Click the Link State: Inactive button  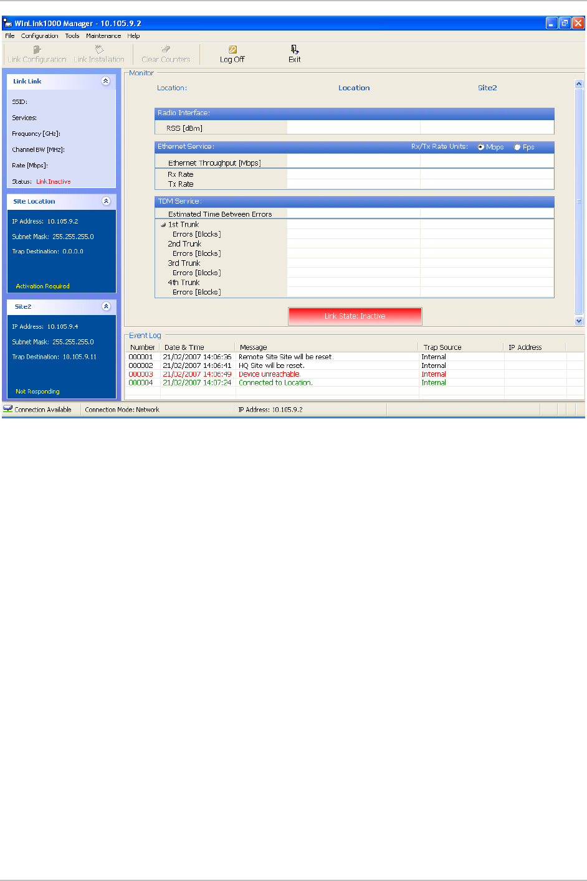(355, 316)
